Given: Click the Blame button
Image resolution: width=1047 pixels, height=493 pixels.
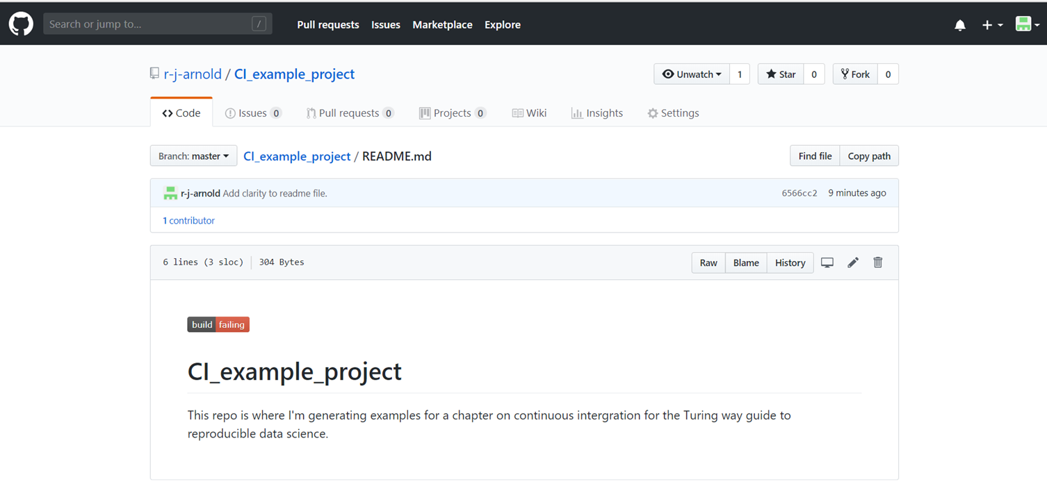Looking at the screenshot, I should (x=746, y=262).
